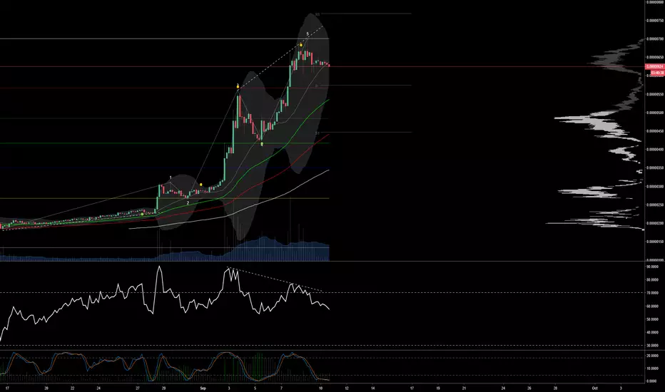This screenshot has width=665, height=392.
Task: Click the 10 date label on time axis
Action: 320,388
